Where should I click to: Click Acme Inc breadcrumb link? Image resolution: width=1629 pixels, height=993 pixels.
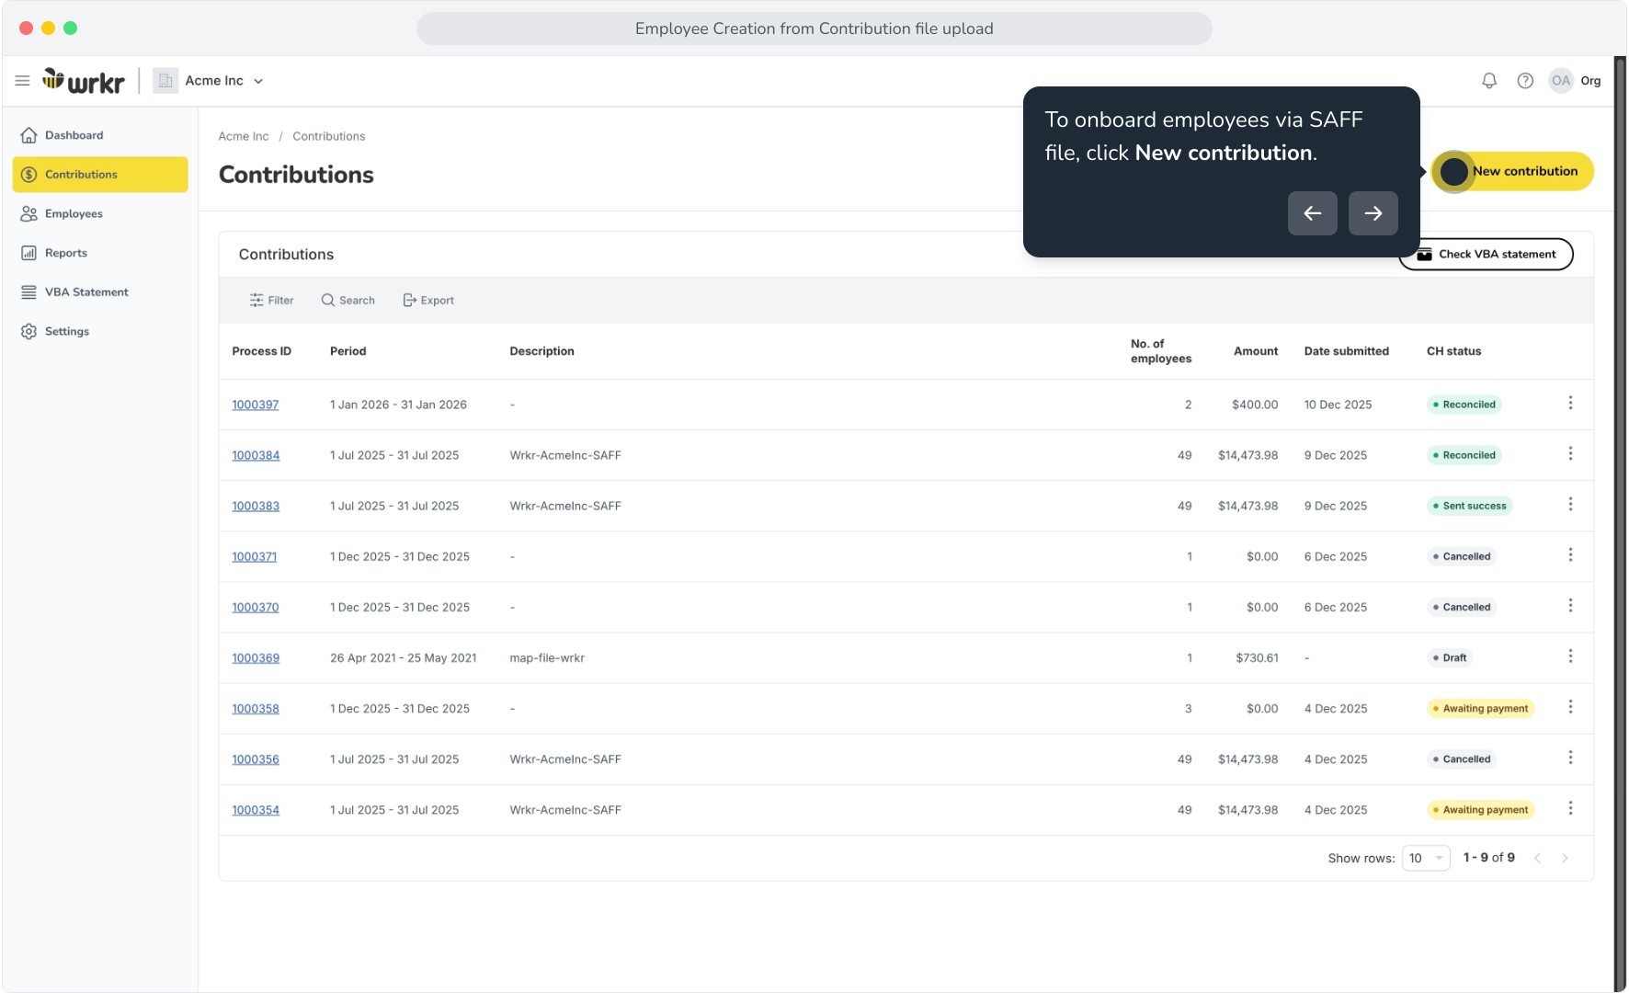[244, 136]
